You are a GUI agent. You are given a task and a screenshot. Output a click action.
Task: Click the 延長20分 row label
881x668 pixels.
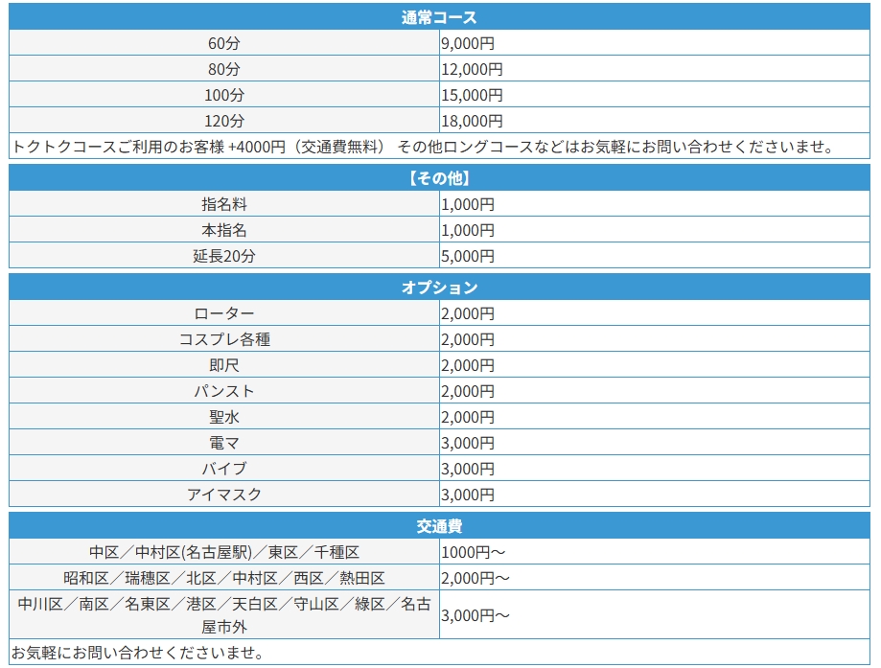point(224,256)
